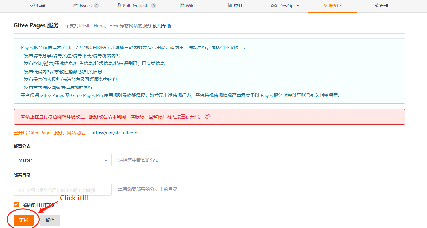The width and height of the screenshot is (427, 228).
Task: Open the 使用帮助 help link
Action: coord(162,26)
